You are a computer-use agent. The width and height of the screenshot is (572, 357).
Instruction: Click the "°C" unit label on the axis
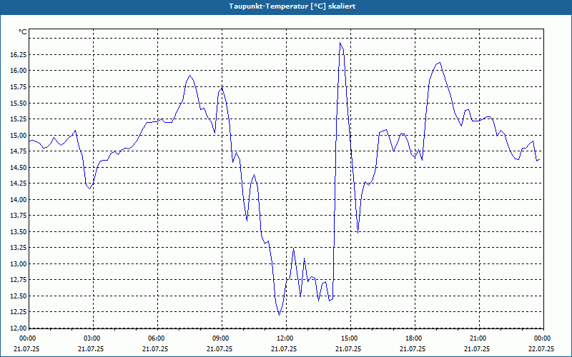pos(22,32)
